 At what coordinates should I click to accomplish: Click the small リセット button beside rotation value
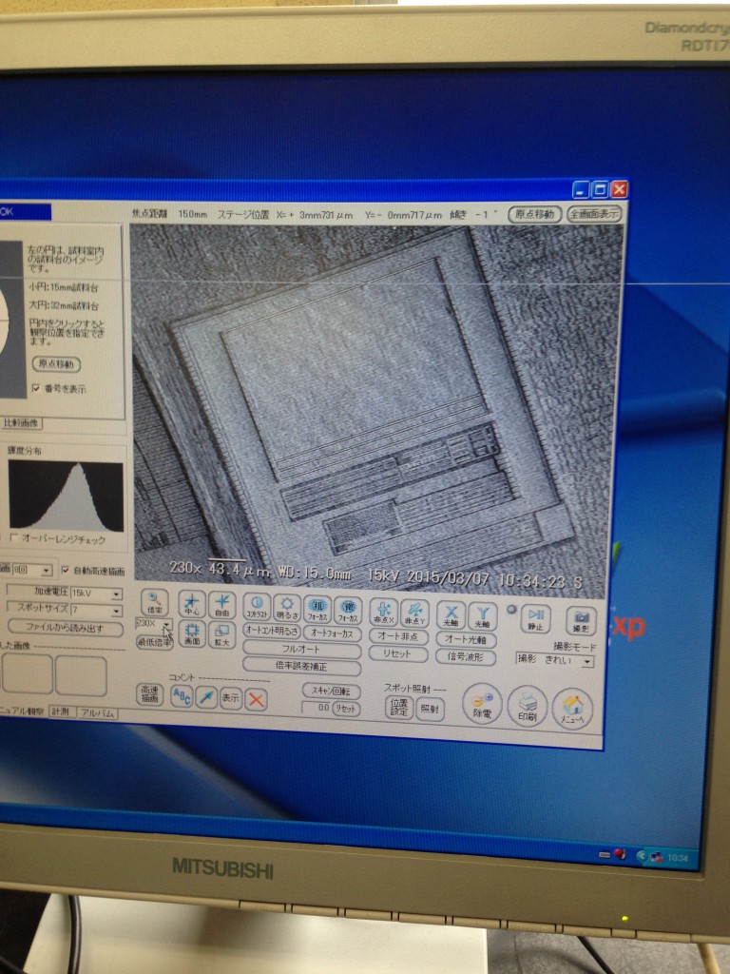coord(346,708)
